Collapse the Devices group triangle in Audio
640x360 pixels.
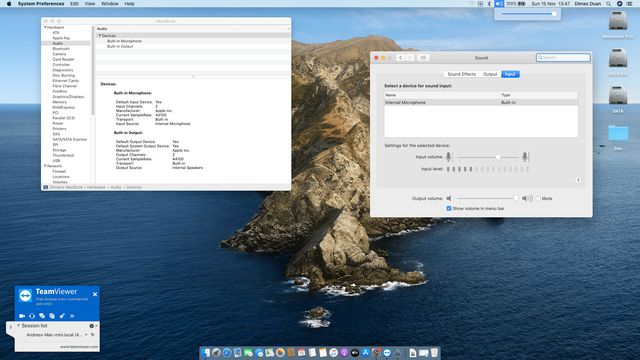[x=100, y=36]
